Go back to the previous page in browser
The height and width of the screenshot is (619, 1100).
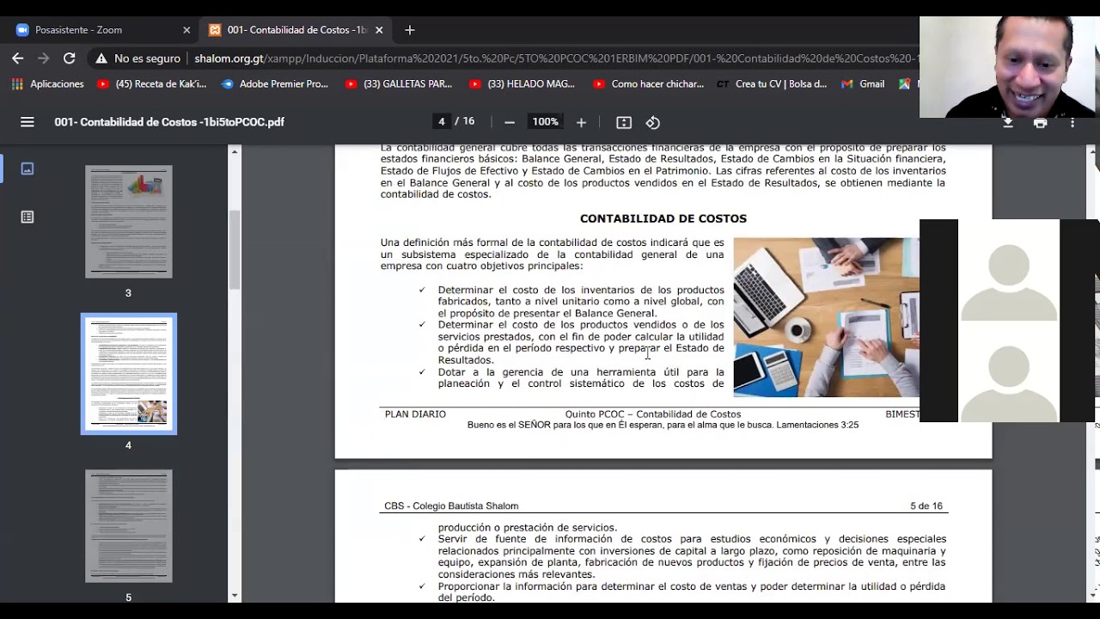pos(17,58)
